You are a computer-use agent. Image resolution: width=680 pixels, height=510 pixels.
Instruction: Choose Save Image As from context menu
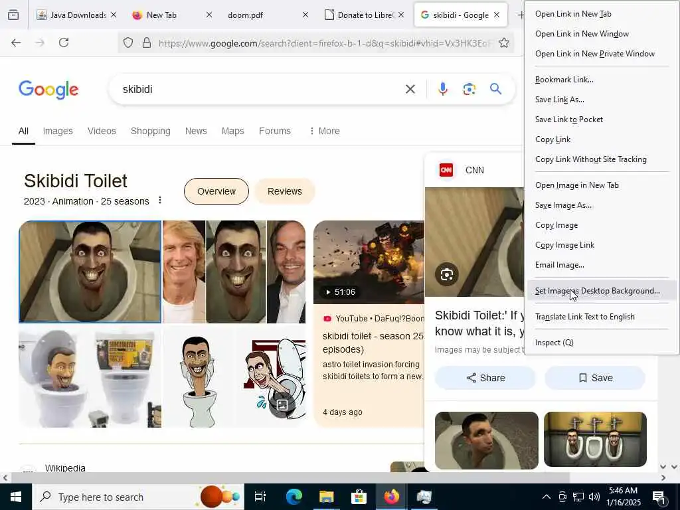pyautogui.click(x=601, y=206)
